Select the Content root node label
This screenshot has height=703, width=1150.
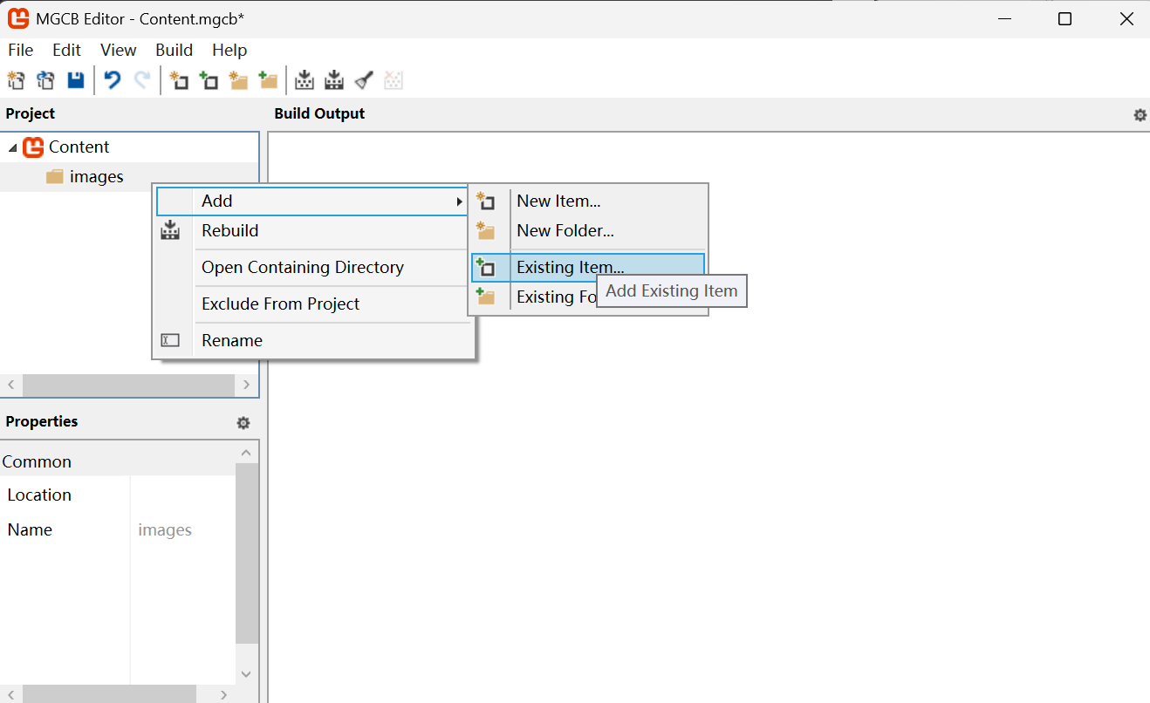pyautogui.click(x=79, y=147)
